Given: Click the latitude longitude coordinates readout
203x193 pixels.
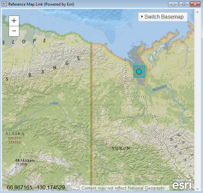Looking at the screenshot, I should click(36, 188).
